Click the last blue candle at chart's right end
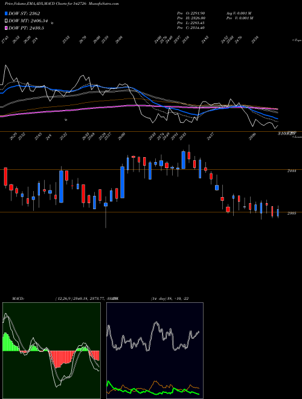302x399 pixels. pos(278,212)
